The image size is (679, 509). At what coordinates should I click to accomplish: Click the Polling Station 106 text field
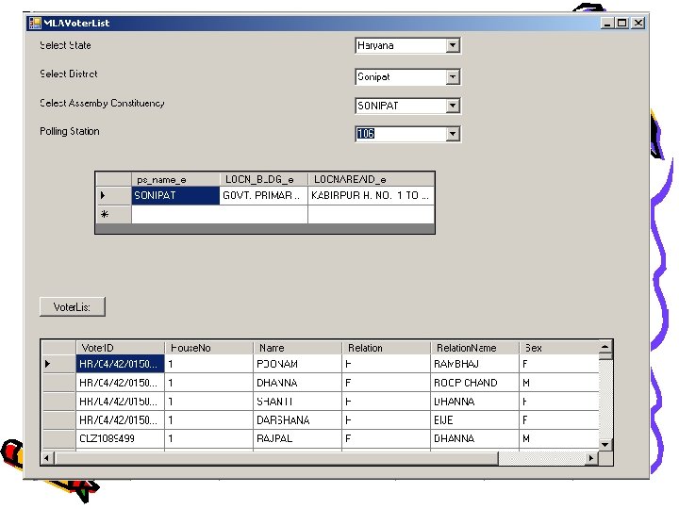(x=401, y=134)
